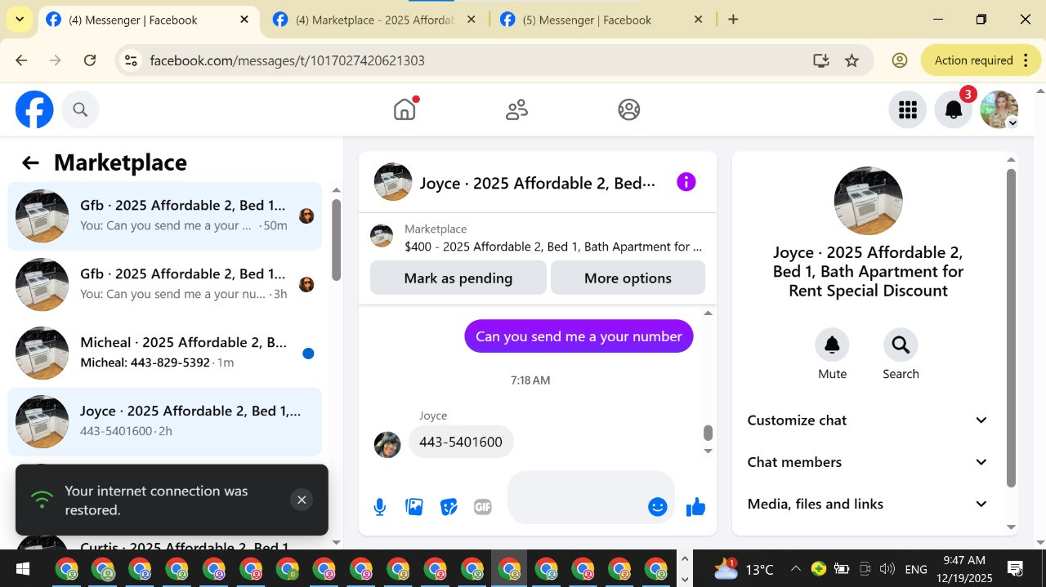Click the 'Can you send me a your number' bubble
The width and height of the screenshot is (1046, 587).
coord(579,336)
